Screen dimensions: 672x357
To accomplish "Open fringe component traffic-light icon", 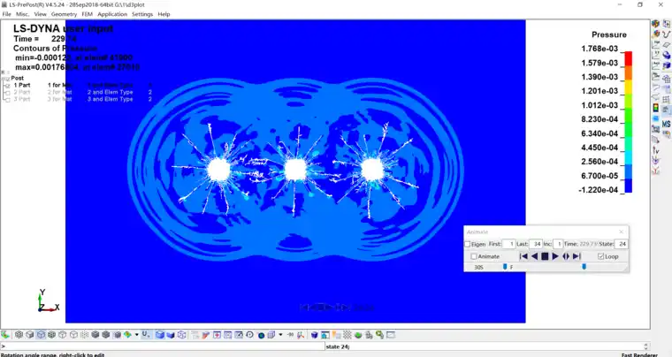I will [655, 107].
